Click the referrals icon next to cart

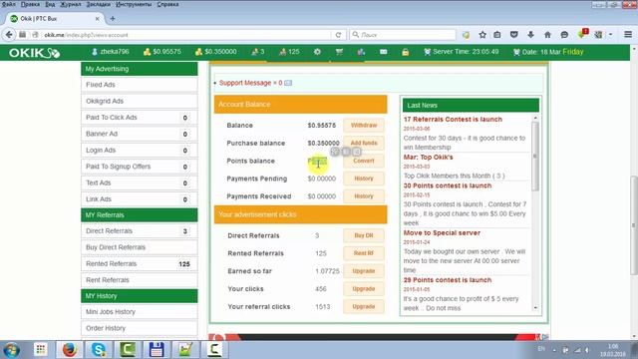point(361,52)
